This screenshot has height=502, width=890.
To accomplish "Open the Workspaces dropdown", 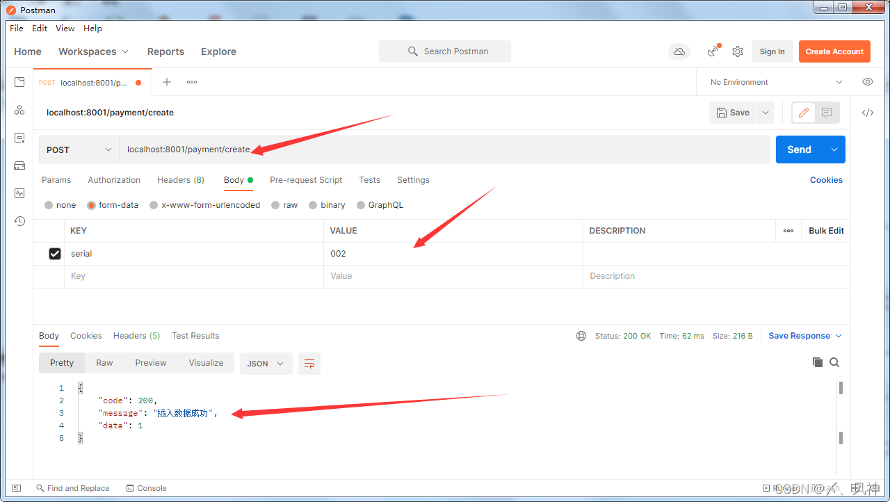I will 94,51.
